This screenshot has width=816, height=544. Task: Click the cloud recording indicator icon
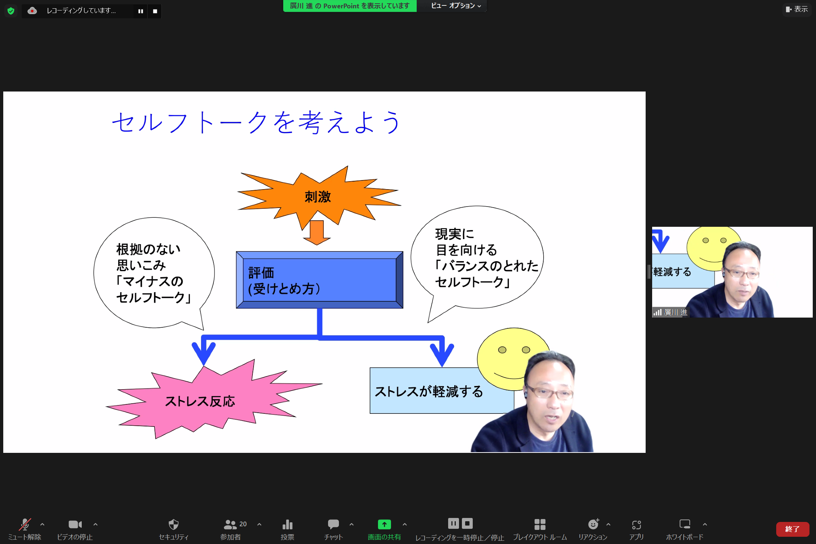click(32, 11)
